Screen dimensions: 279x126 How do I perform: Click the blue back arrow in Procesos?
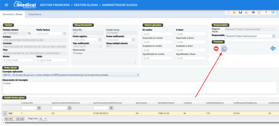[x=273, y=48]
